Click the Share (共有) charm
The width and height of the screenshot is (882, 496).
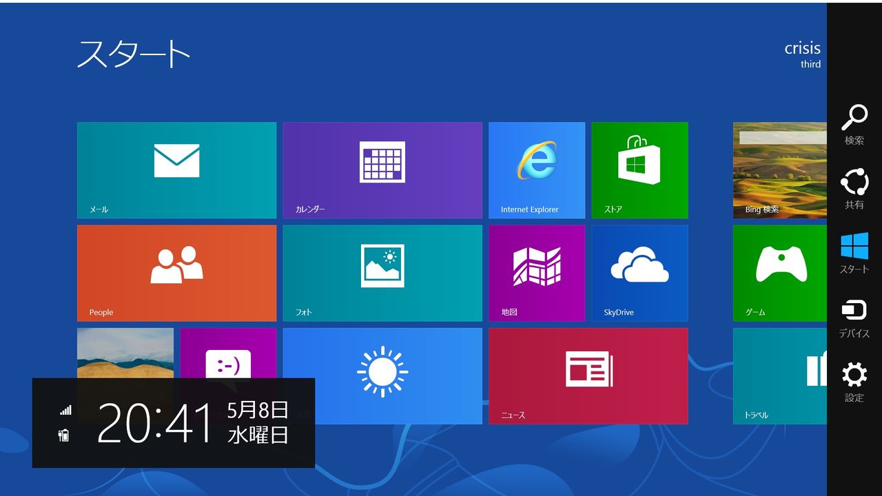coord(854,189)
